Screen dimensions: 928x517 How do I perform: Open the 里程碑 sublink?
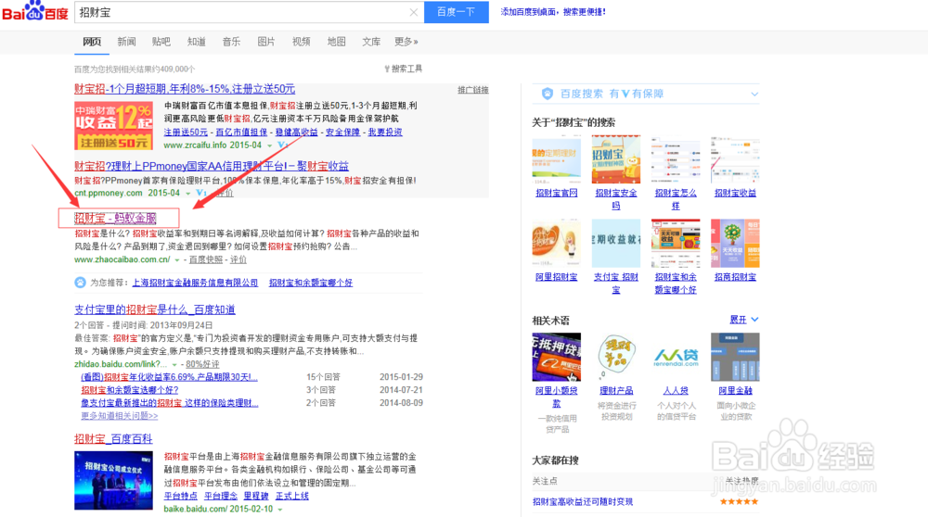(x=256, y=496)
